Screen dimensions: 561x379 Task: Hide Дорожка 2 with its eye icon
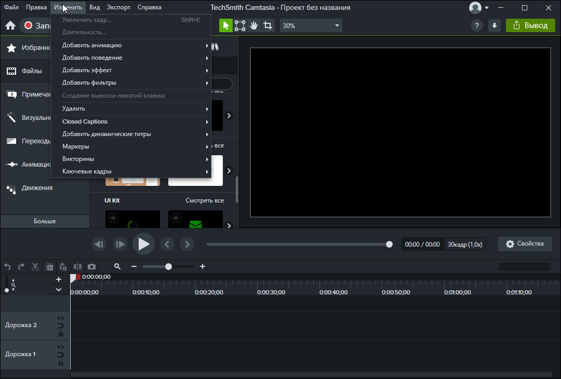(61, 318)
